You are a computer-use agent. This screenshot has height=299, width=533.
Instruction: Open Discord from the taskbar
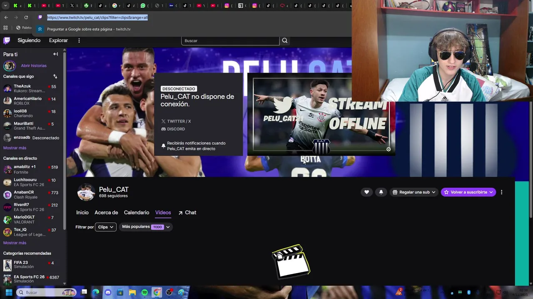click(x=108, y=292)
